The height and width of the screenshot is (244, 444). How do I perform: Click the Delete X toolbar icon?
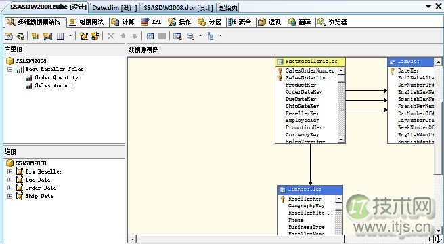tap(111, 36)
